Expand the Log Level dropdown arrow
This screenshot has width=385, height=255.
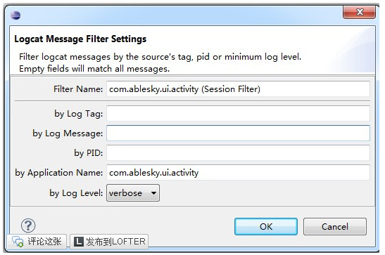click(x=153, y=193)
